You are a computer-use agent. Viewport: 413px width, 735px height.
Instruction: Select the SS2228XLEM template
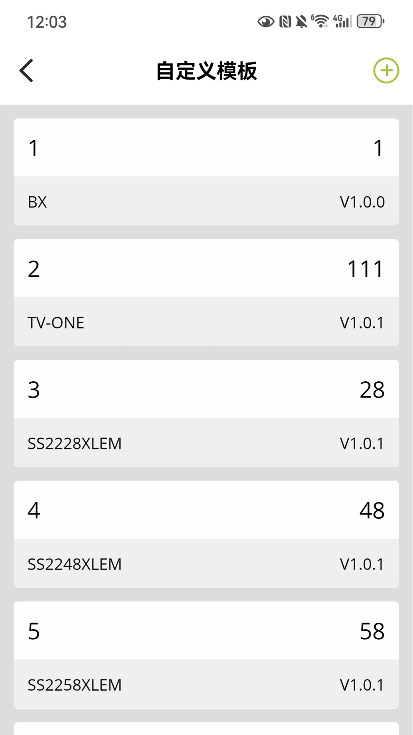click(206, 443)
